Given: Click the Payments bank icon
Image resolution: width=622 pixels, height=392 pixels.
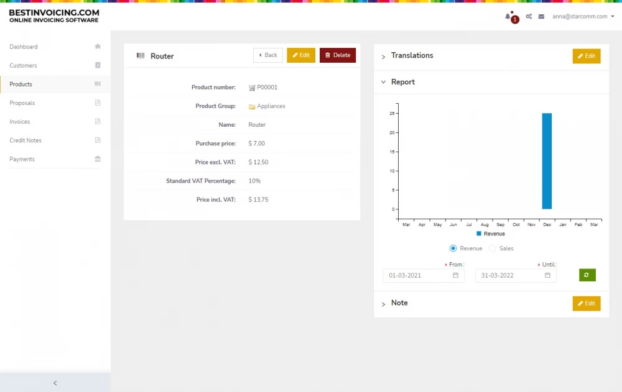Looking at the screenshot, I should coord(98,159).
